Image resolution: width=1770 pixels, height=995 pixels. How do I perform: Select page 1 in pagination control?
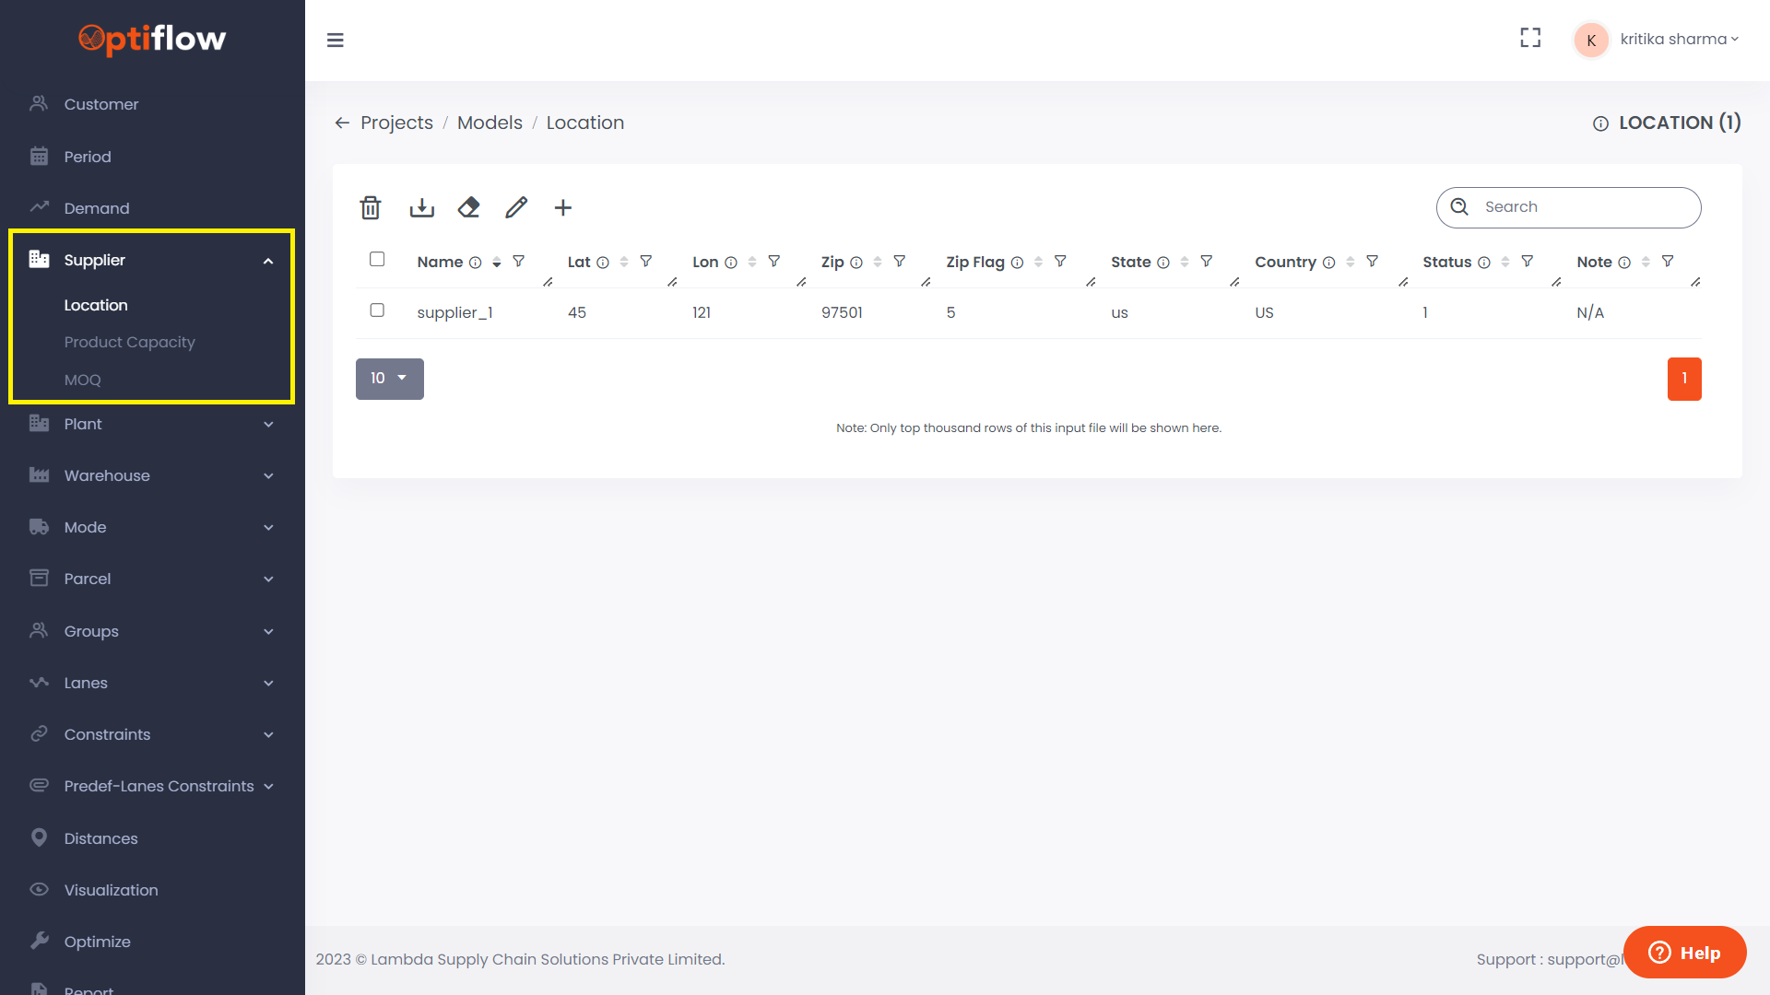pos(1684,379)
